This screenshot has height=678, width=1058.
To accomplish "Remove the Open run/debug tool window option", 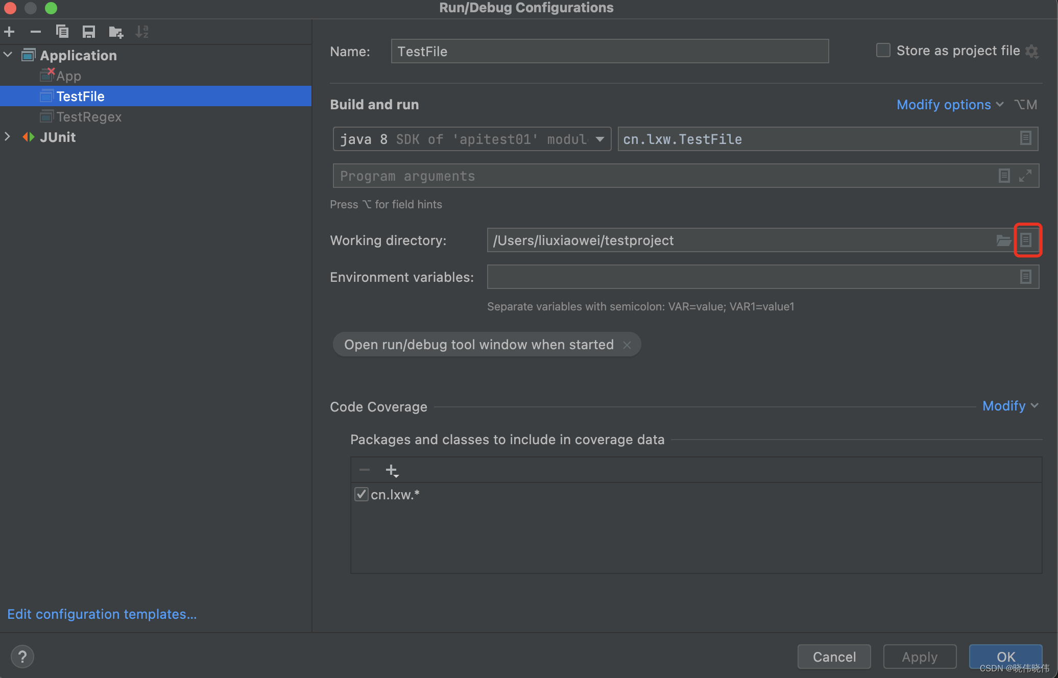I will coord(627,345).
